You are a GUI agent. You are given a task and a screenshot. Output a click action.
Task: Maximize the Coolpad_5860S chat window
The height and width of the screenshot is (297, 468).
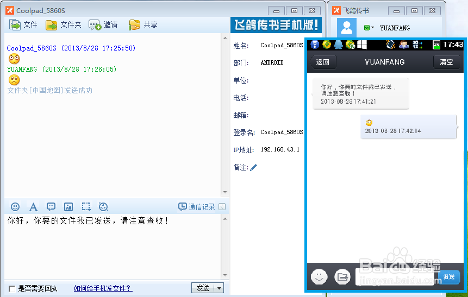click(x=294, y=11)
